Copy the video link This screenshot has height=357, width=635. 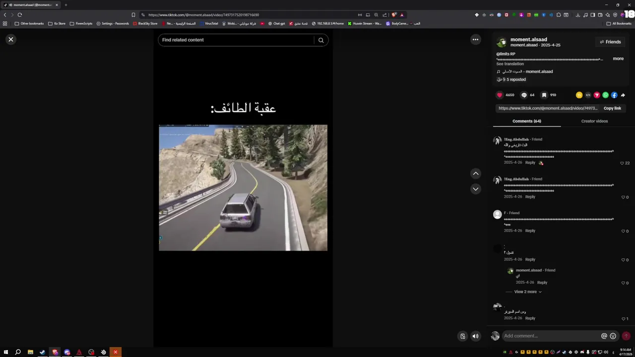tap(612, 108)
